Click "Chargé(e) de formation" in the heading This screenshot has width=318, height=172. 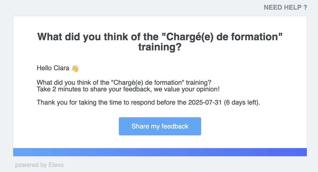[x=222, y=37]
